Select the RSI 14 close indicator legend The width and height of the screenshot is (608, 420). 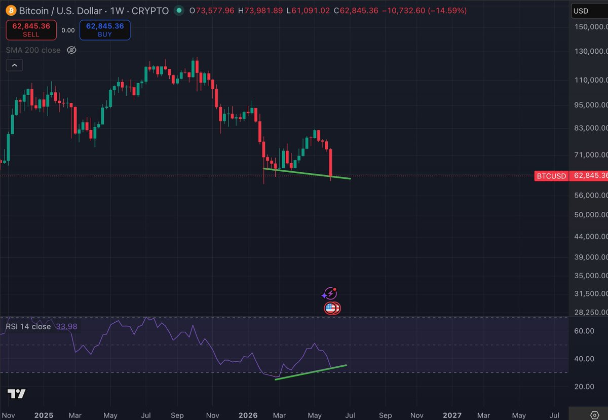[x=28, y=326]
